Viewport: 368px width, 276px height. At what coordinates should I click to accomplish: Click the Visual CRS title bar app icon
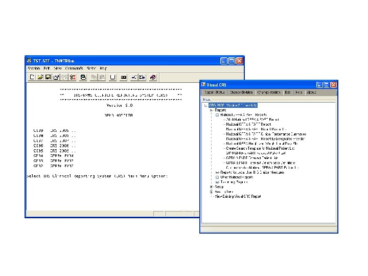coord(203,84)
